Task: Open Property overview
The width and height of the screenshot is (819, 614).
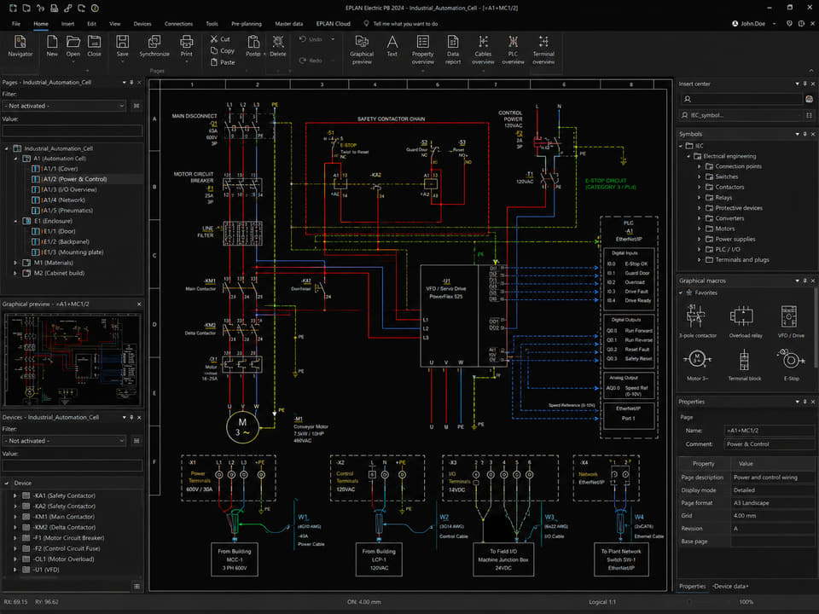Action: (x=422, y=49)
